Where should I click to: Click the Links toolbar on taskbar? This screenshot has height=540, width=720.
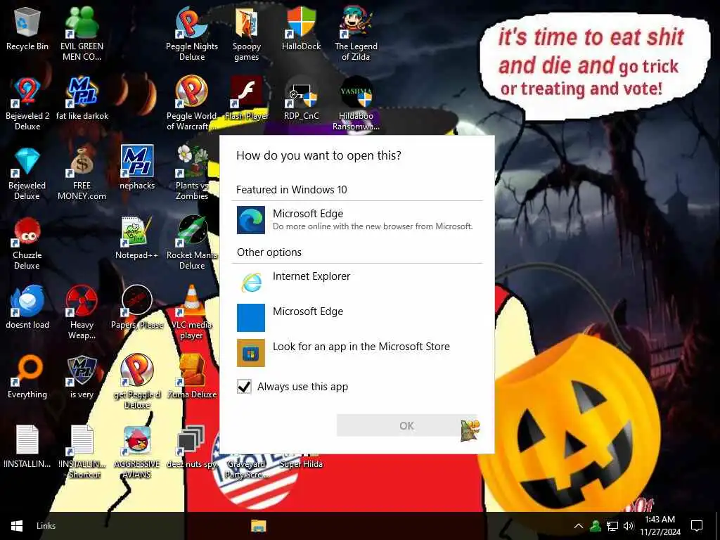click(46, 526)
